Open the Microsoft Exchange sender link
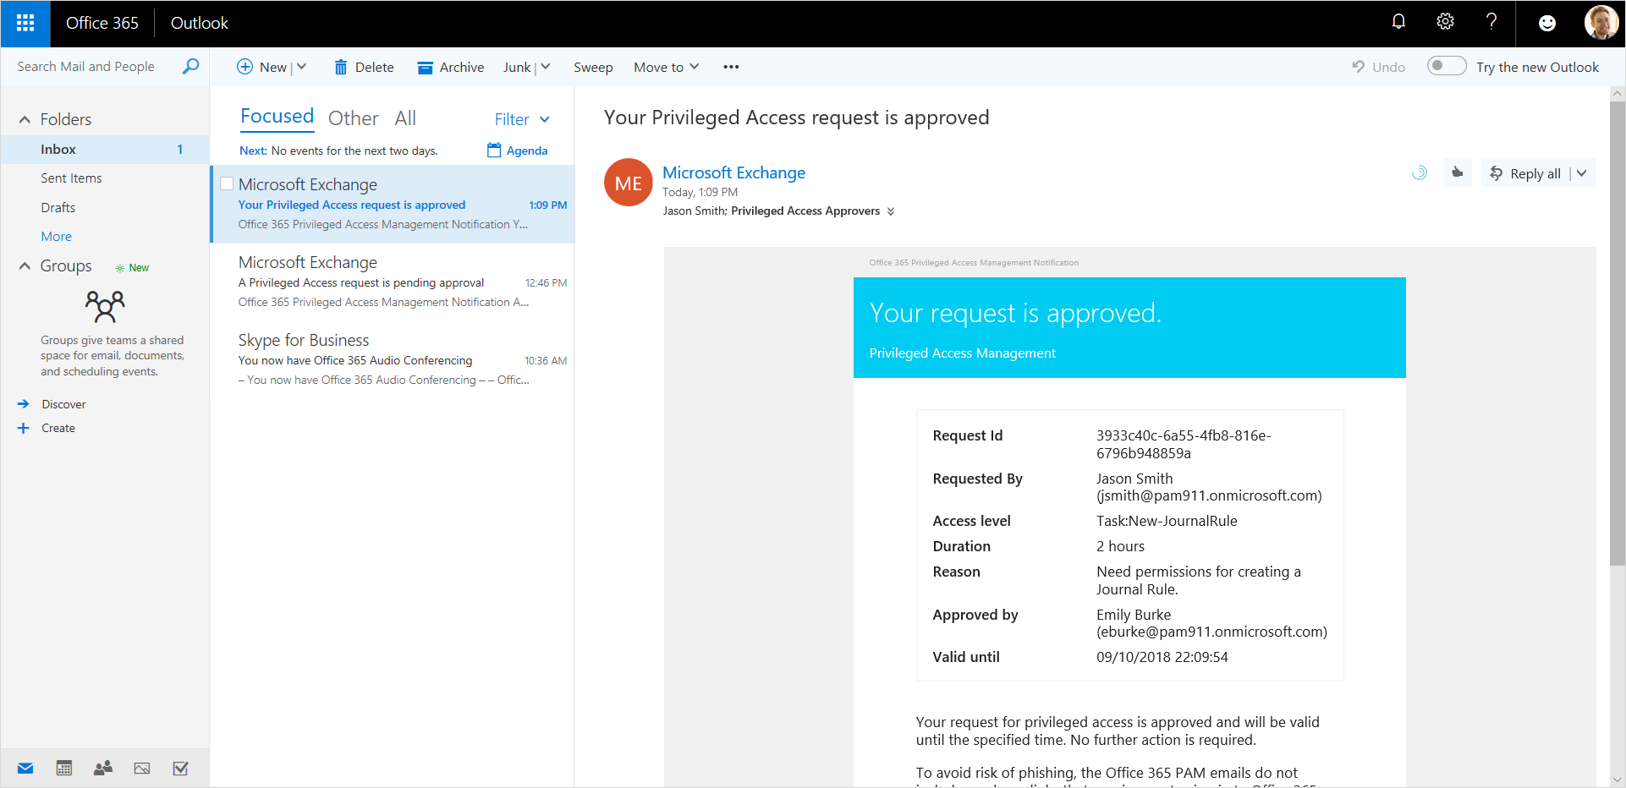 click(x=733, y=172)
